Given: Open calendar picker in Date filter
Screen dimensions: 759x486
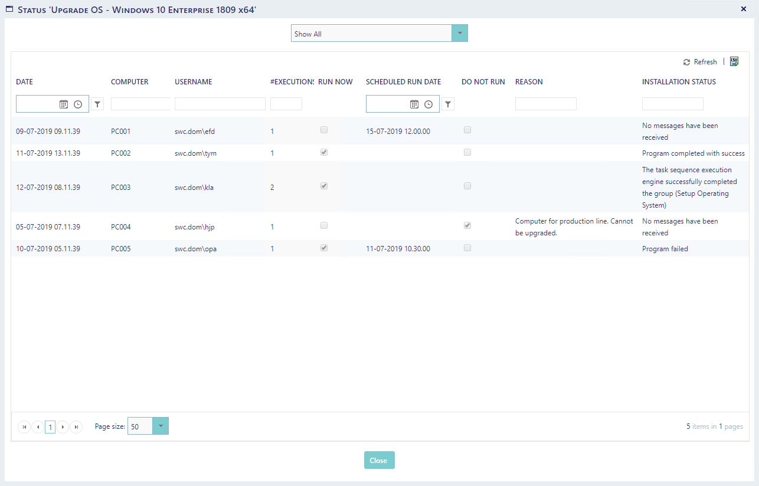Looking at the screenshot, I should pyautogui.click(x=64, y=104).
